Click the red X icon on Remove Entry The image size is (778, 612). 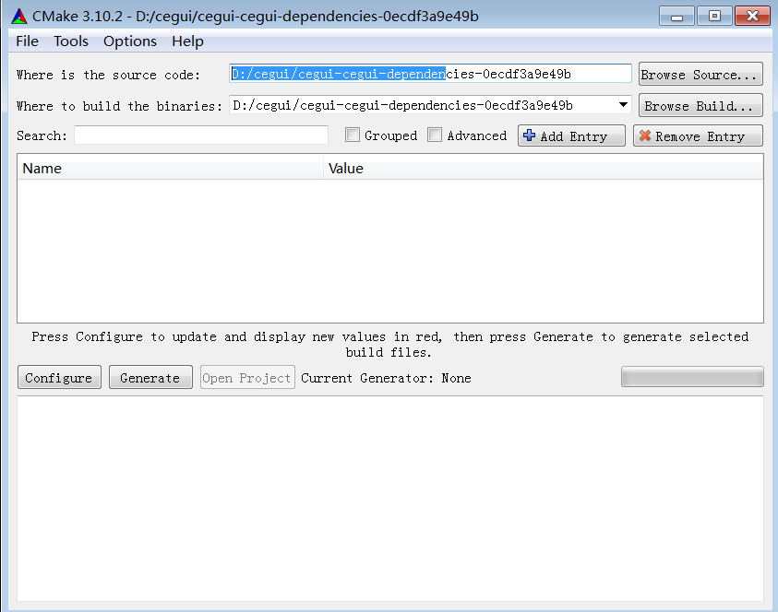tap(644, 135)
